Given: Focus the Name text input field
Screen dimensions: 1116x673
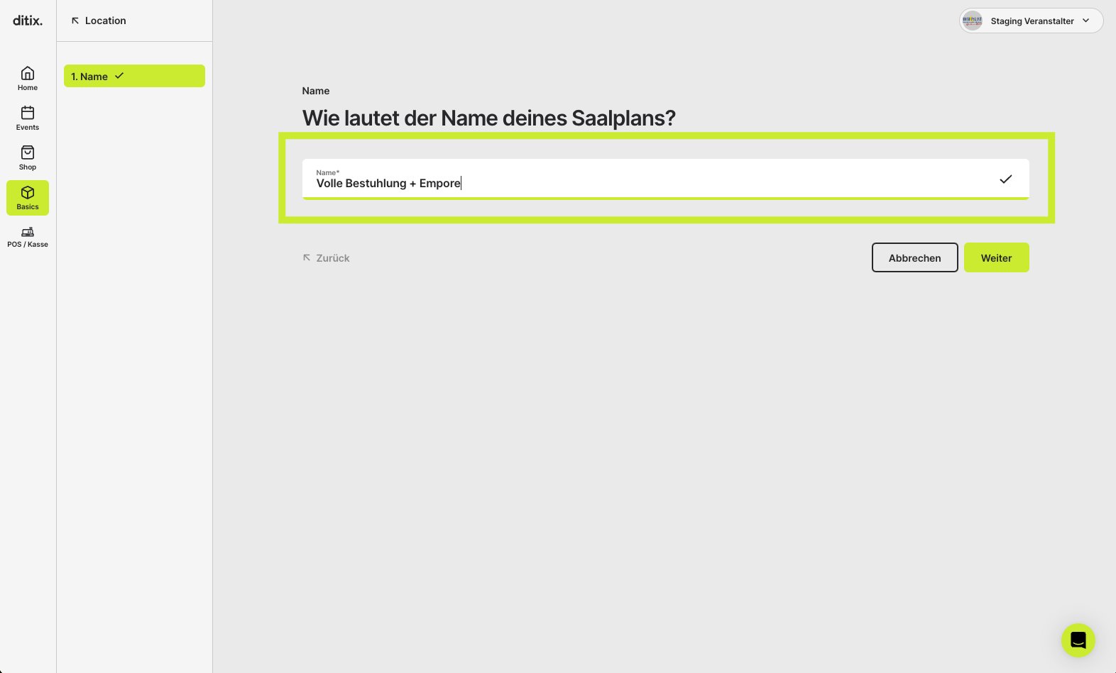Looking at the screenshot, I should coord(665,179).
